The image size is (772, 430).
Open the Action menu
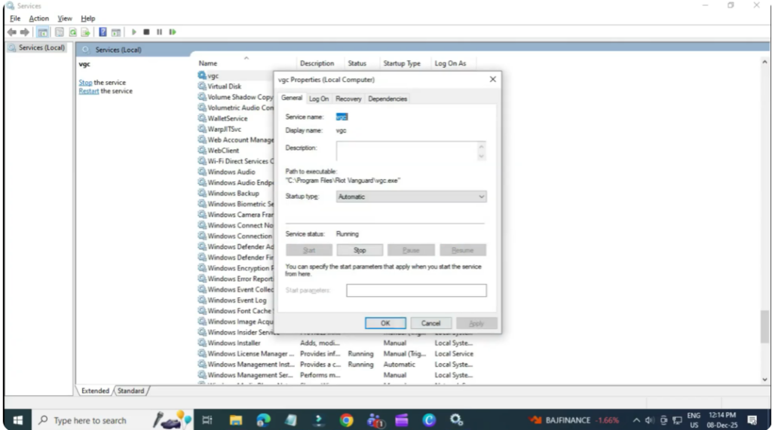pyautogui.click(x=39, y=18)
